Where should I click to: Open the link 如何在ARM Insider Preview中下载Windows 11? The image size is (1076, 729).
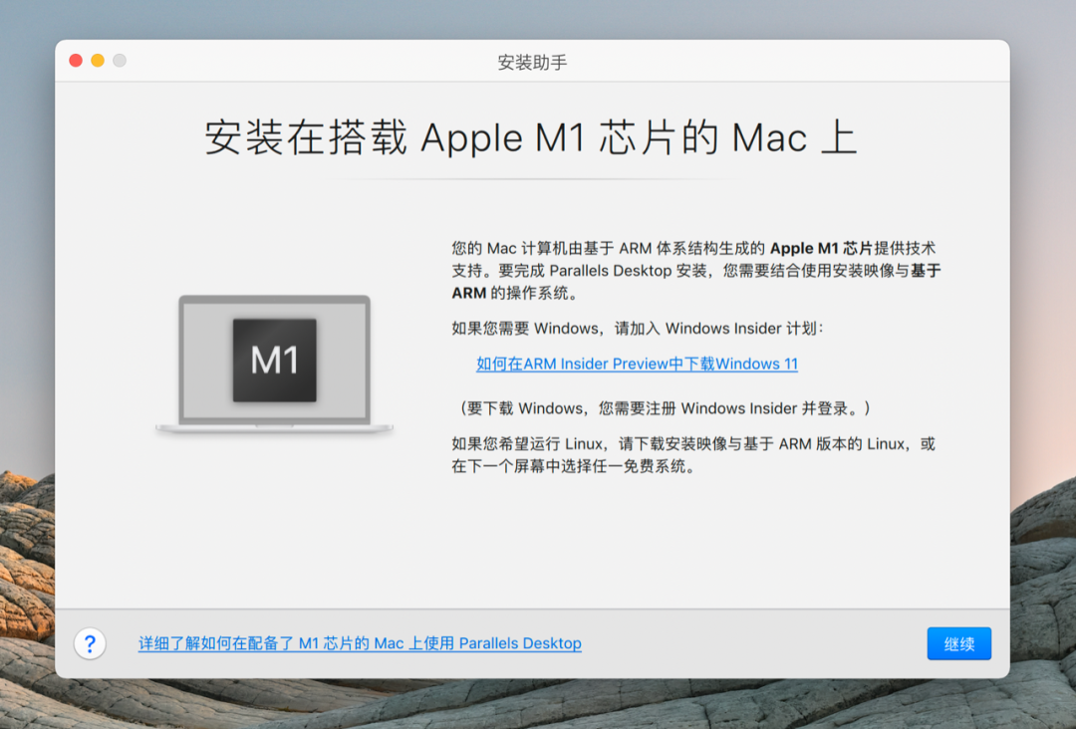637,364
